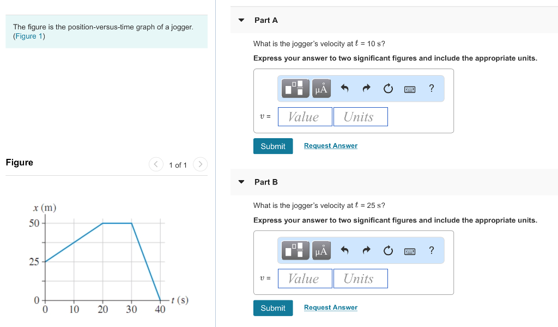Click the templates icon in Part A toolbar
This screenshot has width=558, height=327.
point(296,89)
